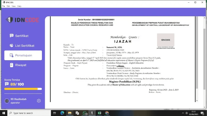
Task: Click the 'HI Haslindah' user name
Action: point(19,99)
